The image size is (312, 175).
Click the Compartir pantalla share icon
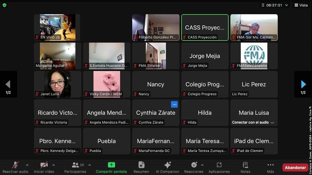111,165
